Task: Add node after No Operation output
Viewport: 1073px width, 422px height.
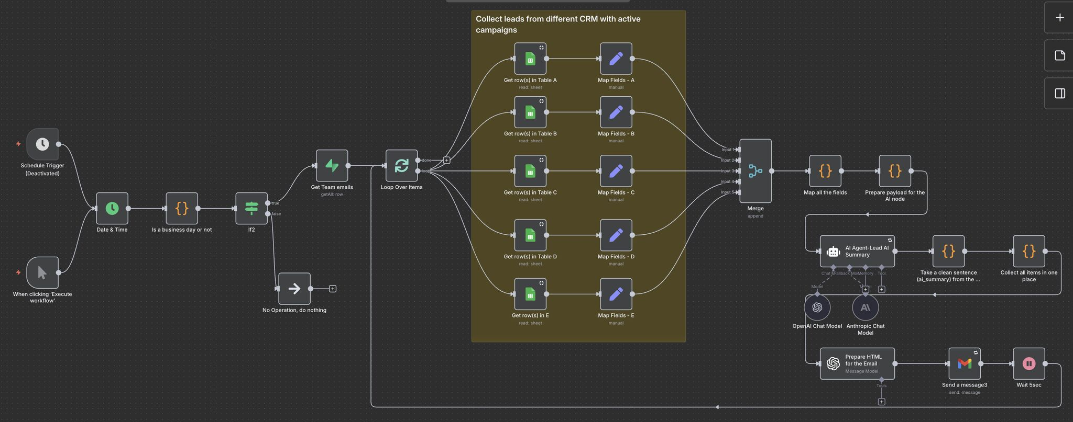Action: click(x=333, y=289)
